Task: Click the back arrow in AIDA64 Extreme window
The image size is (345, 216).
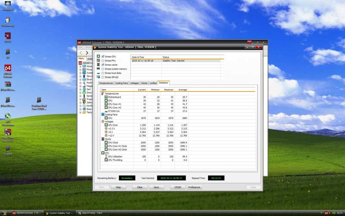Action: coord(81,53)
